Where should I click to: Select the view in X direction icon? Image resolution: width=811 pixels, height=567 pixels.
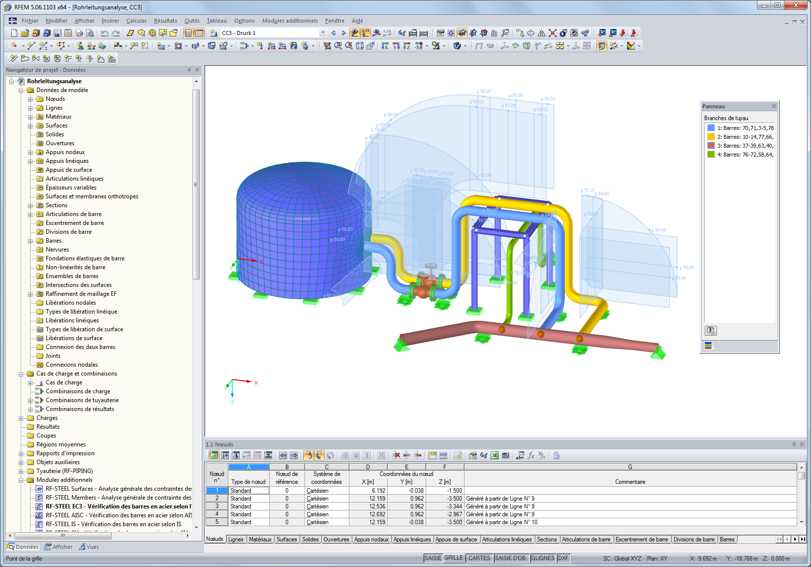click(x=385, y=47)
